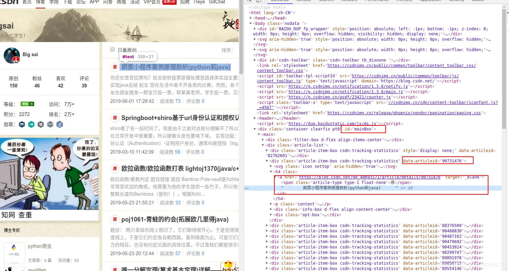Toggle the 博客5 level badge
This screenshot has width=509, height=271.
(27, 104)
